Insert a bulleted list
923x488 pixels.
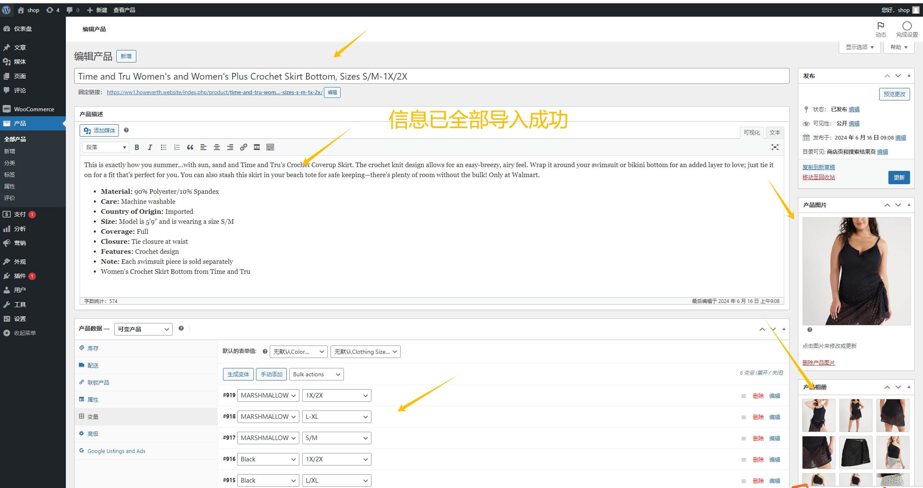point(163,147)
